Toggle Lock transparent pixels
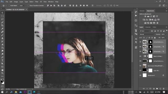Viewport: 168px width, 94px height. click(x=144, y=38)
